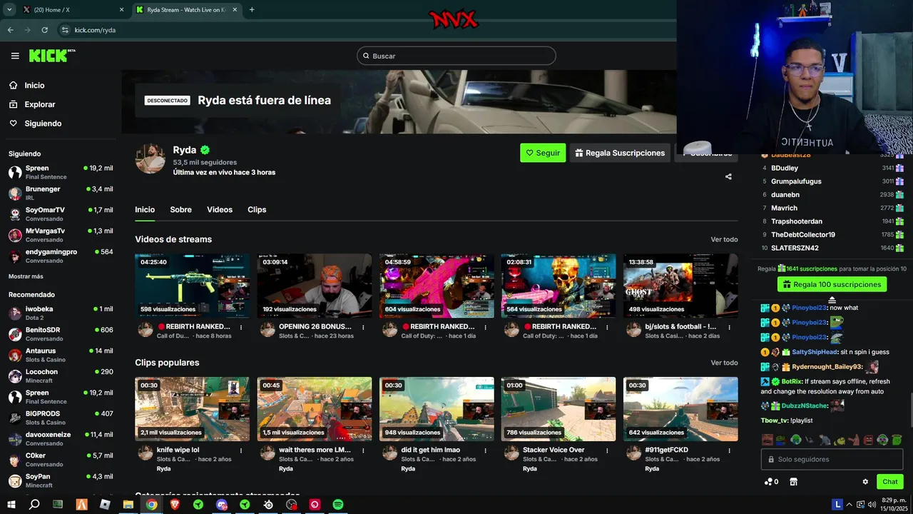
Task: Open Brunenger in the followed channels
Action: pyautogui.click(x=61, y=193)
